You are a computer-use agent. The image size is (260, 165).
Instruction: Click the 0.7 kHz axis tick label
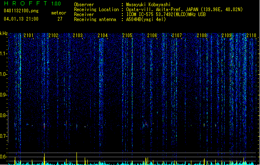[x=3, y=136]
